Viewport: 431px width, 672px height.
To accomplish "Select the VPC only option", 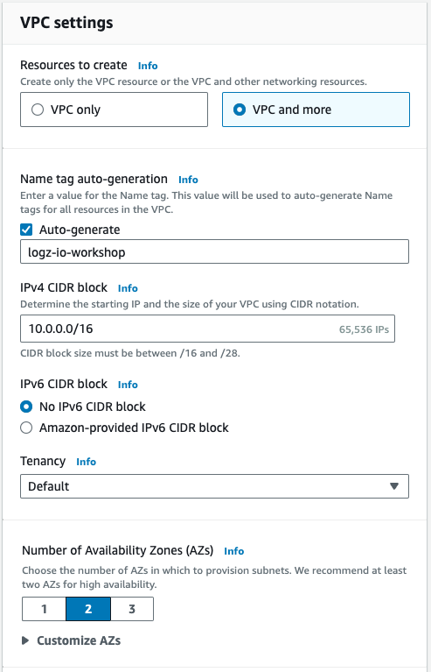I will [114, 110].
